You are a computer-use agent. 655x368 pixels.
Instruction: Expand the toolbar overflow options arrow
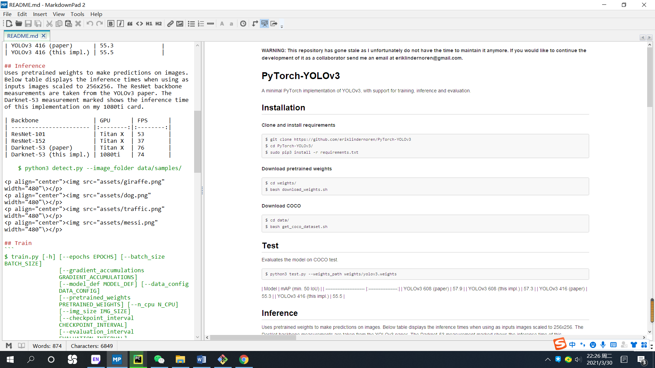[282, 26]
